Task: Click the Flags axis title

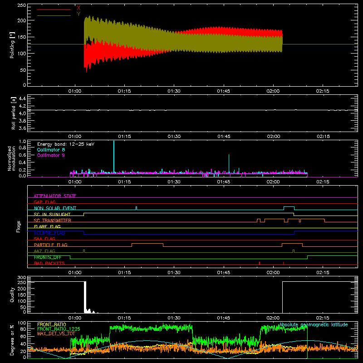Action: [x=18, y=226]
